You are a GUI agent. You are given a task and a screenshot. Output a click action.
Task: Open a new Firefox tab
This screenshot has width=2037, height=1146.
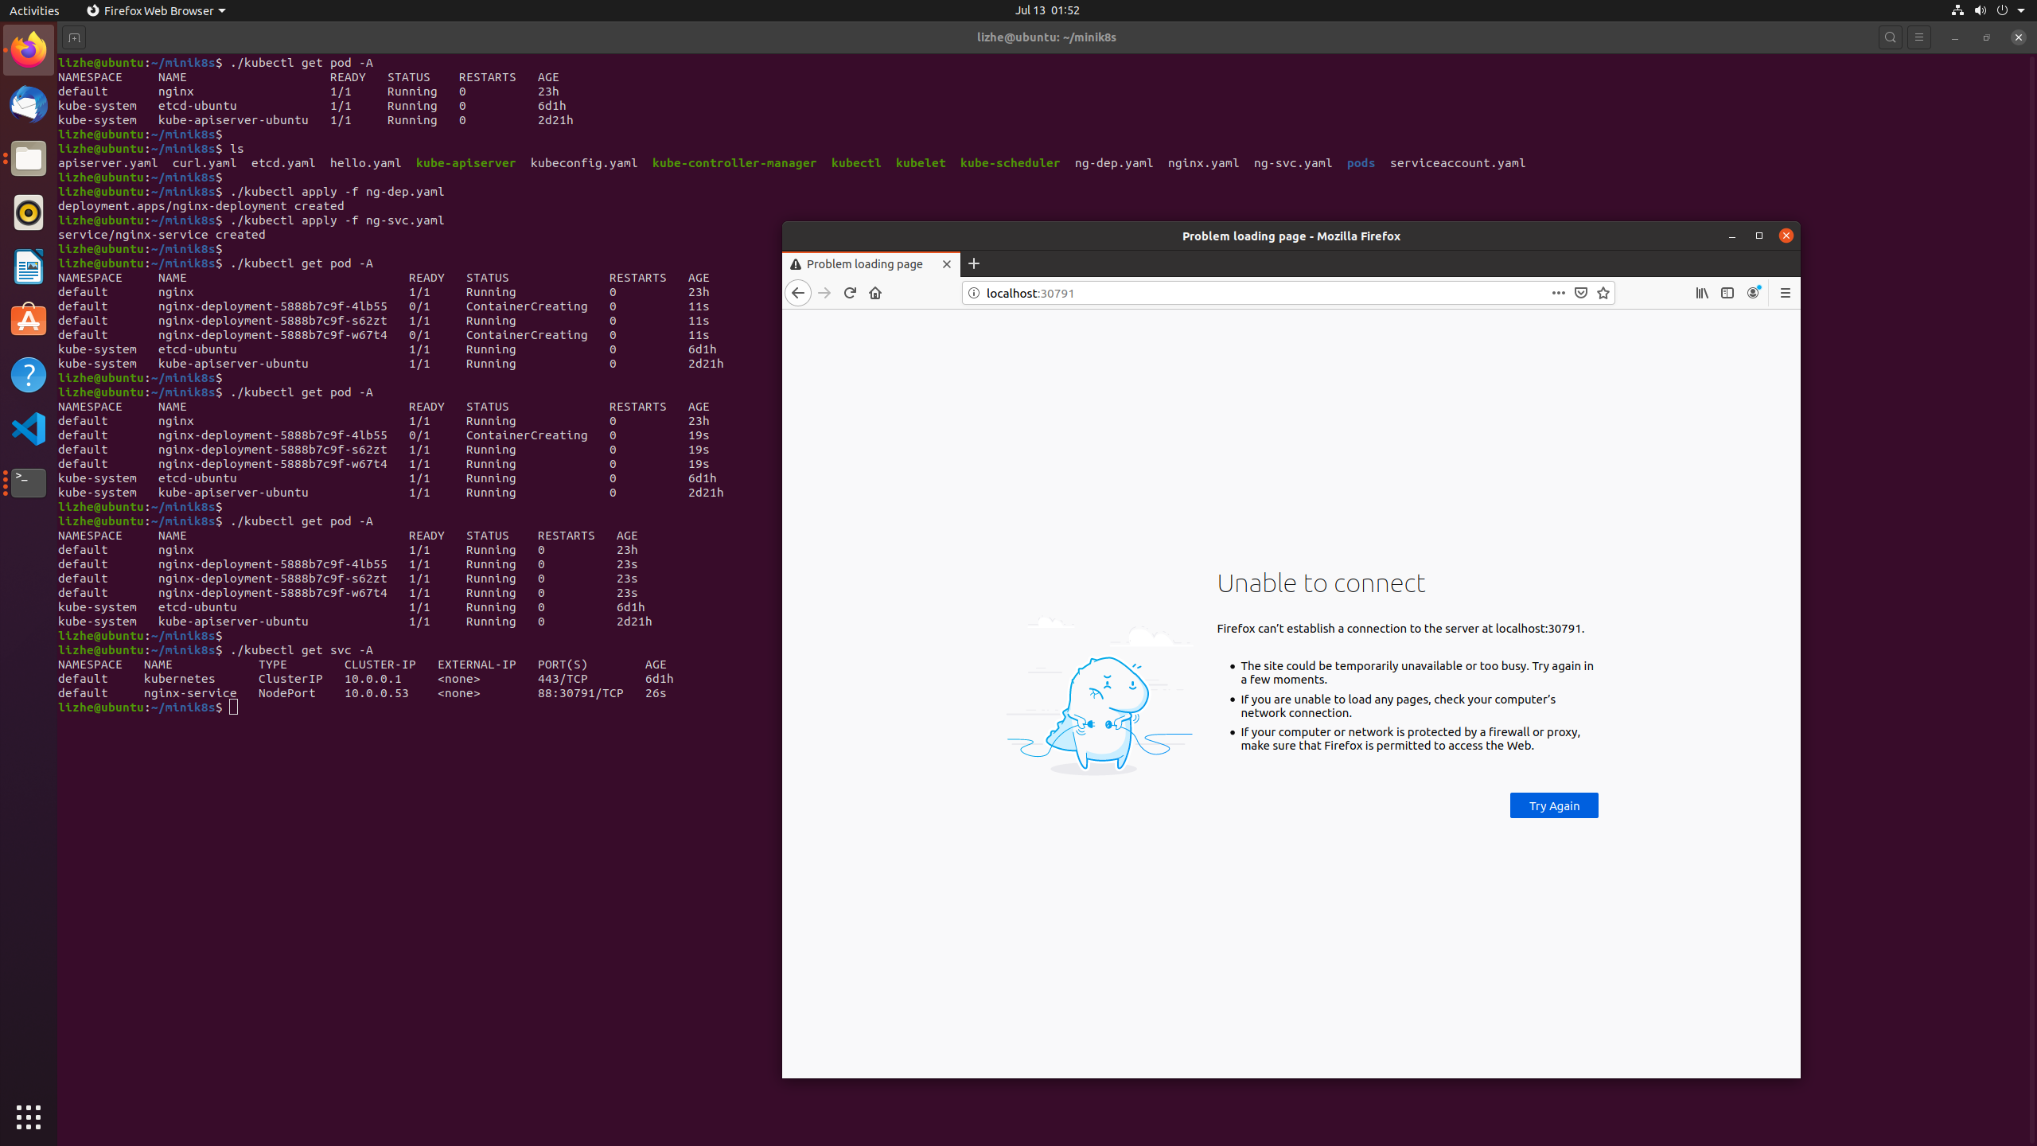coord(974,263)
